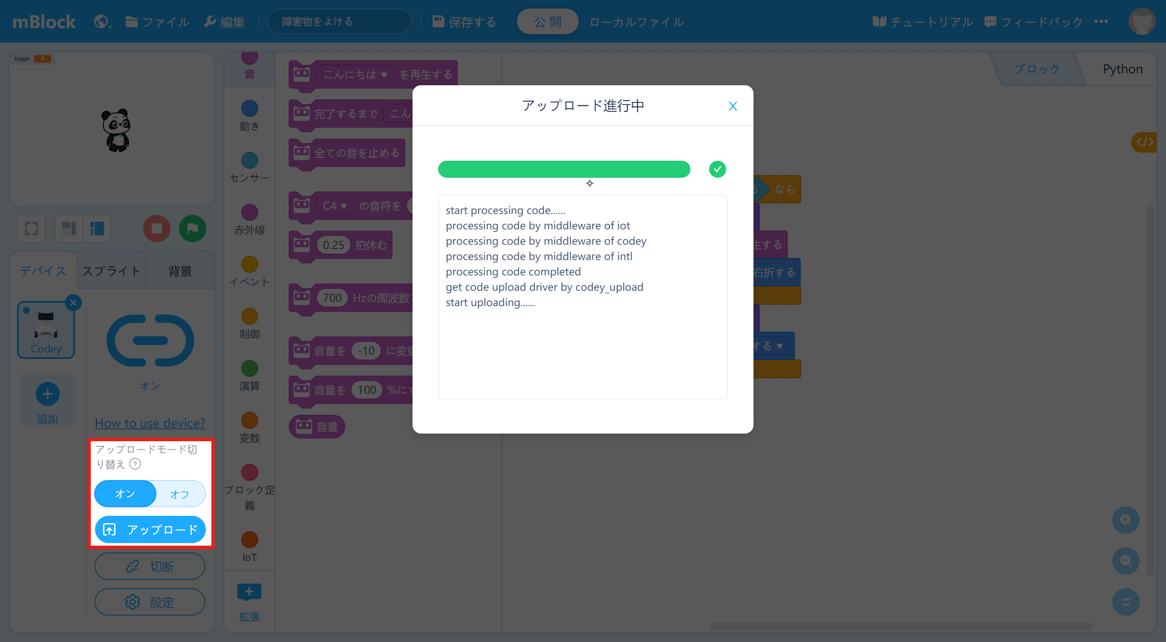1166x642 pixels.
Task: Click the project name field 障害物をよける
Action: pos(340,21)
